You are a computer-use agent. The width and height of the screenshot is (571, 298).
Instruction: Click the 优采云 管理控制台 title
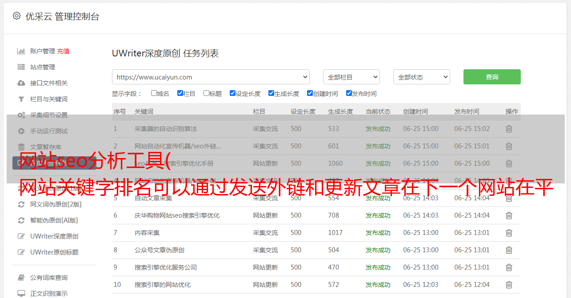coord(62,16)
